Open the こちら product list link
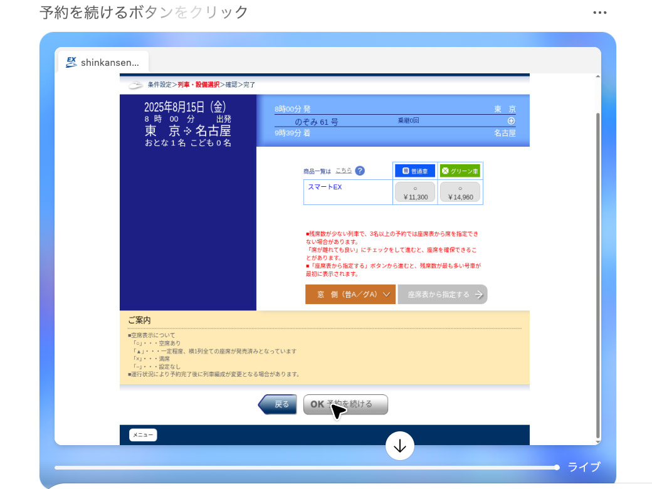Image resolution: width=652 pixels, height=489 pixels. pos(344,170)
